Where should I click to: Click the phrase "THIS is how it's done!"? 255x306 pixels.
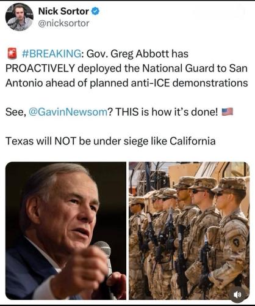(167, 112)
